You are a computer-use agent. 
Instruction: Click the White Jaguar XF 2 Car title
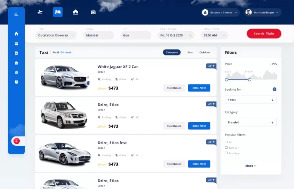pyautogui.click(x=118, y=67)
